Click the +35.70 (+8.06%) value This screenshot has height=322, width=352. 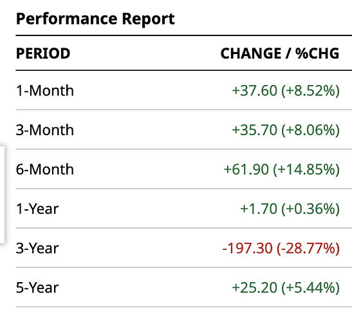point(286,130)
